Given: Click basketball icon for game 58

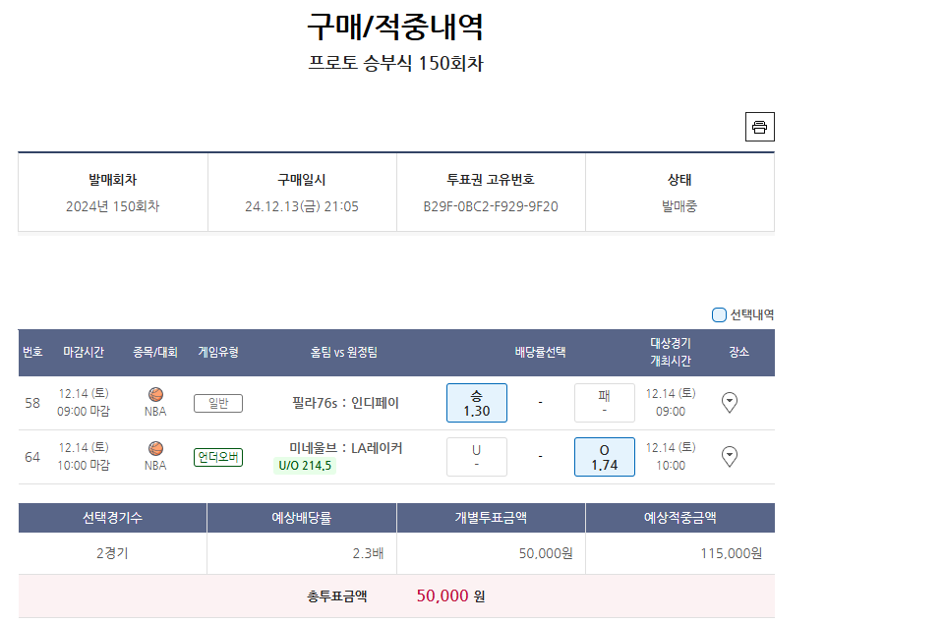Looking at the screenshot, I should tap(155, 394).
